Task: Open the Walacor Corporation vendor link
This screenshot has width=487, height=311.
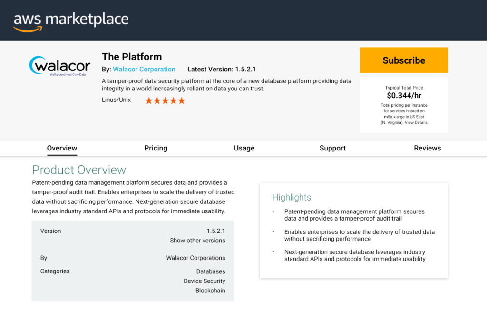Action: tap(144, 70)
